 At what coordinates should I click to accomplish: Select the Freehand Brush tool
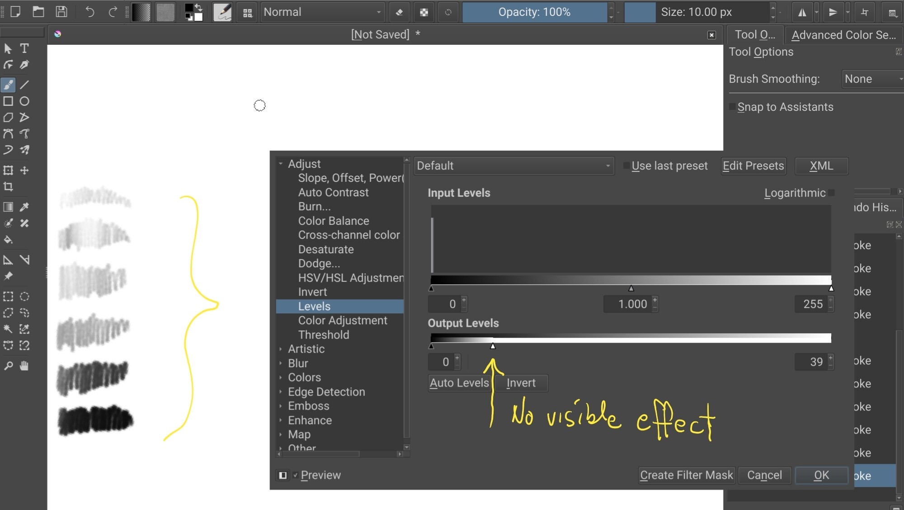(8, 85)
